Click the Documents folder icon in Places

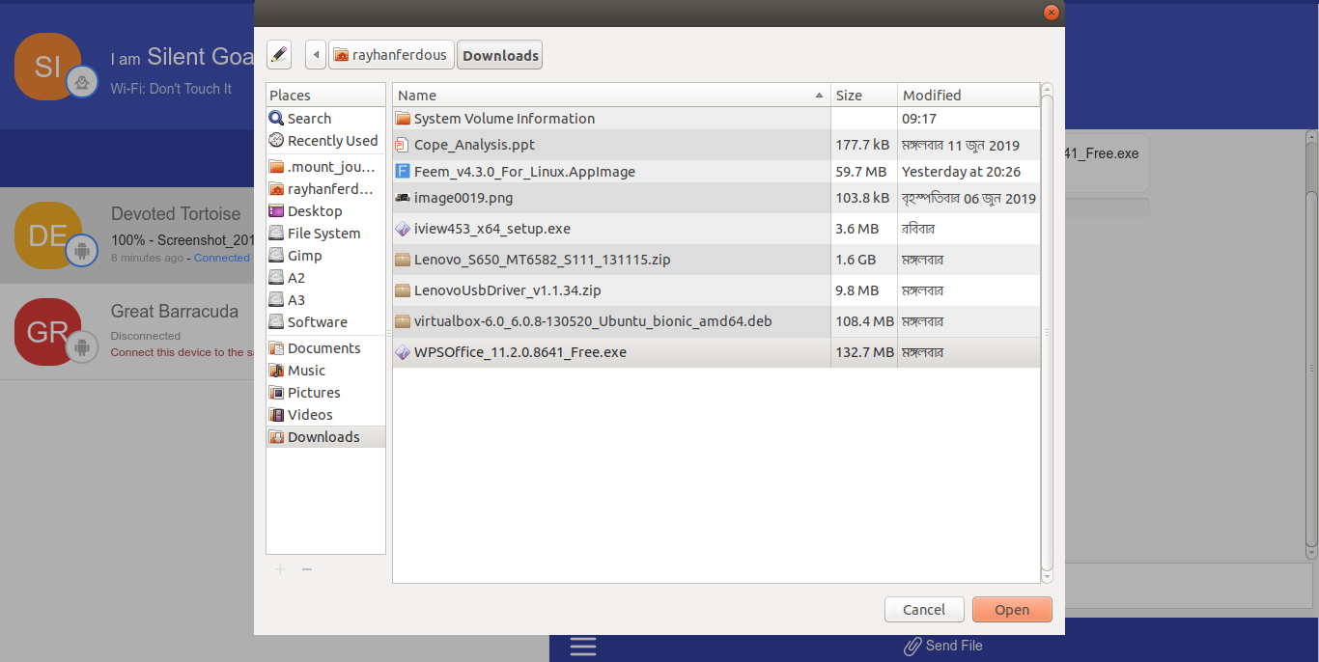tap(276, 348)
